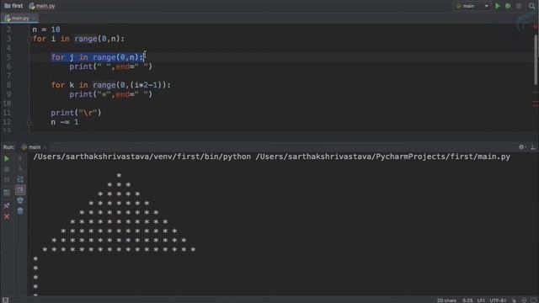Click the 'n -= 1' line

coord(65,122)
